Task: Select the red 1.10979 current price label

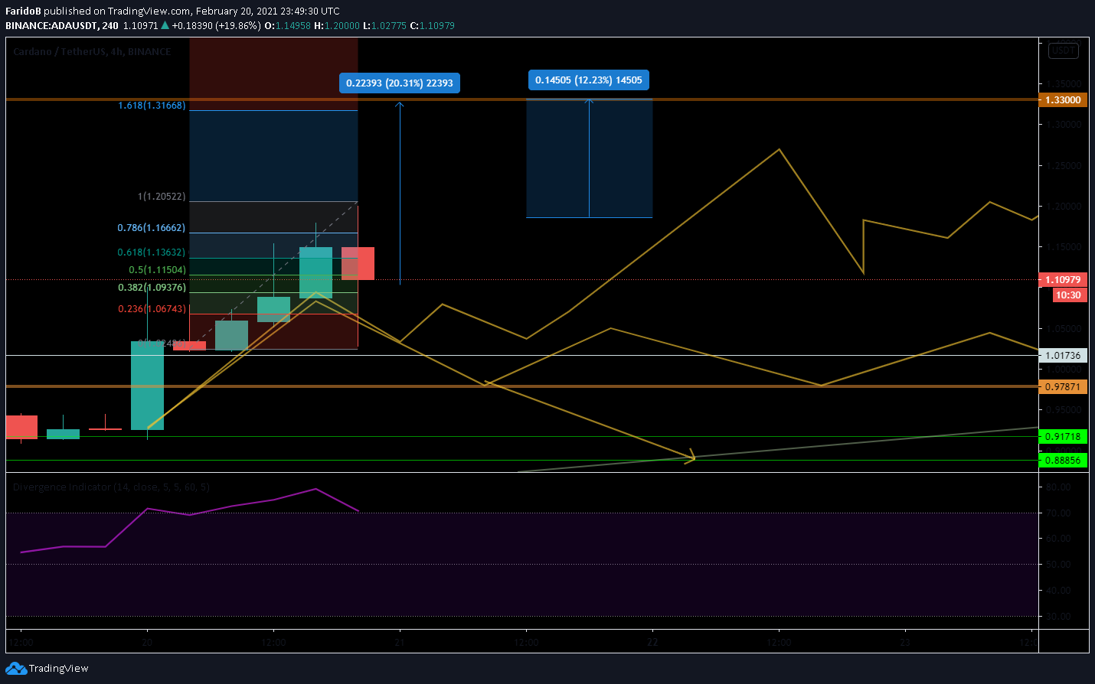Action: [1063, 280]
